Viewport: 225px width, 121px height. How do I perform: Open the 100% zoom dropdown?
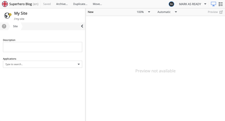tap(149, 12)
